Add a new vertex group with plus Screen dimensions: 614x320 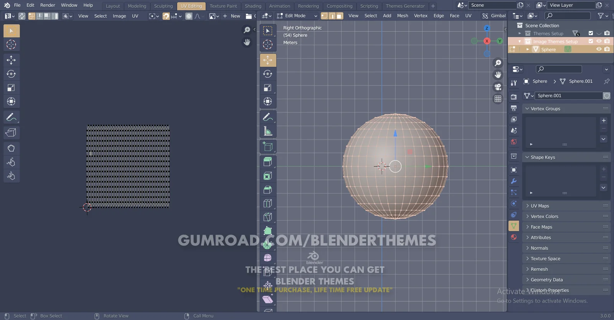604,120
